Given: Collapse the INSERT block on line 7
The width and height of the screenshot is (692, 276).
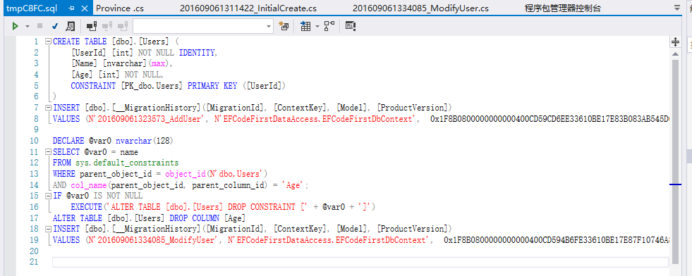Looking at the screenshot, I should click(48, 108).
